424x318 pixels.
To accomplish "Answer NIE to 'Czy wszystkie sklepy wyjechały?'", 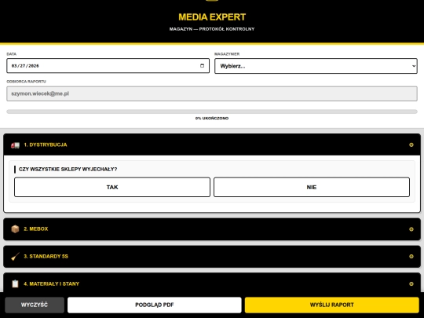I will pos(312,187).
